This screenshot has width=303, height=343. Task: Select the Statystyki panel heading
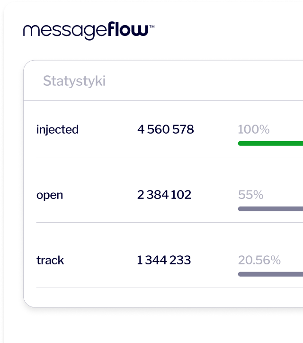click(74, 81)
